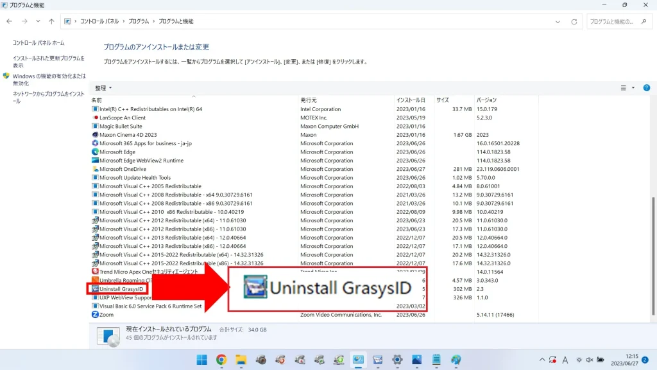Open コントロール パネル ホーム link
Viewport: 657px width, 370px height.
pyautogui.click(x=38, y=43)
